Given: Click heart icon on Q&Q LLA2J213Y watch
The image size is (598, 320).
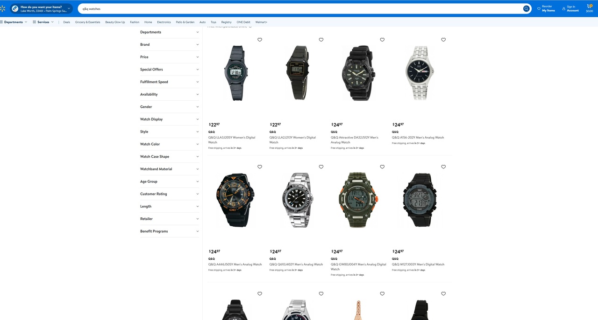Looking at the screenshot, I should (321, 40).
